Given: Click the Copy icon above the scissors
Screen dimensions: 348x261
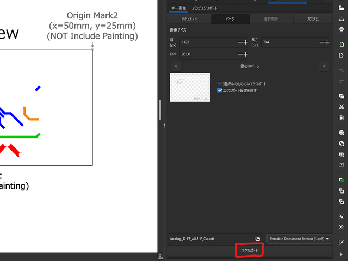Looking at the screenshot, I should 341,95.
